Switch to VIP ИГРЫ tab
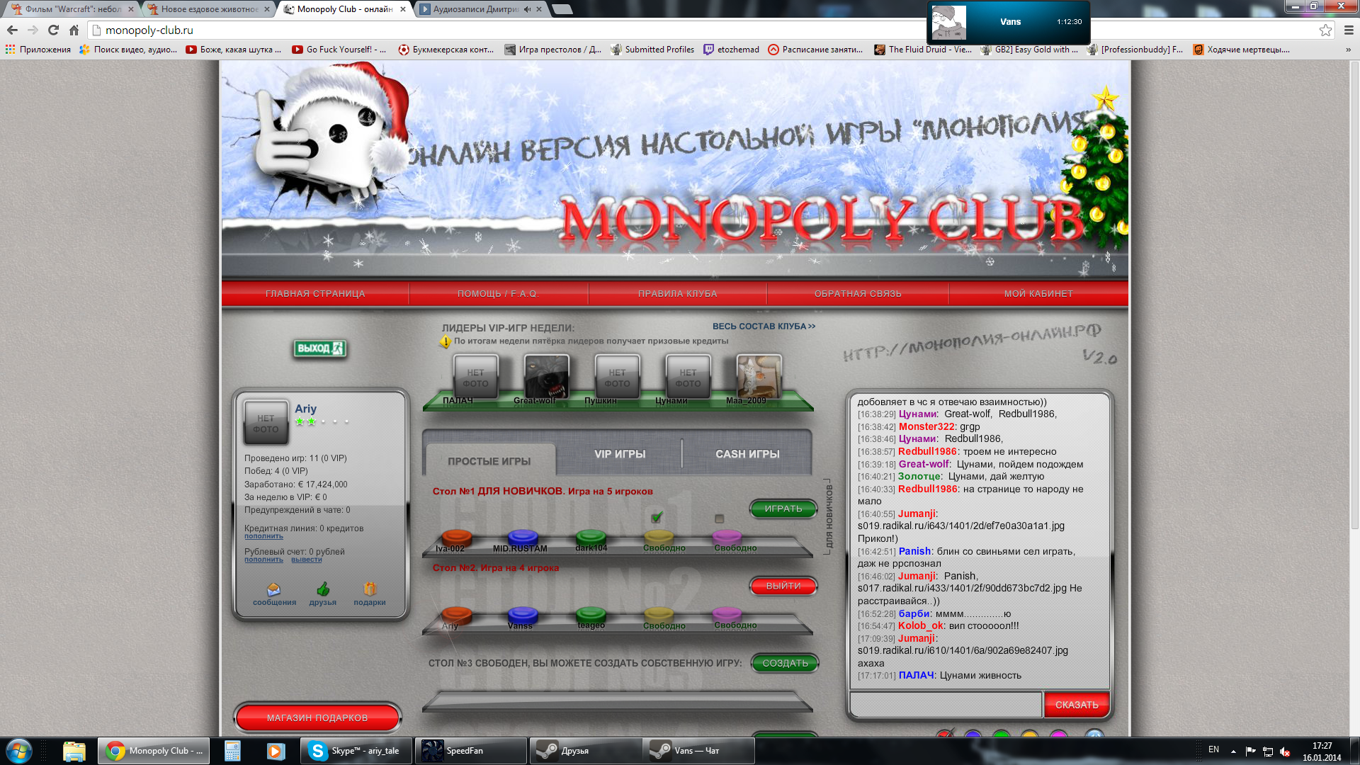Image resolution: width=1360 pixels, height=765 pixels. point(620,454)
